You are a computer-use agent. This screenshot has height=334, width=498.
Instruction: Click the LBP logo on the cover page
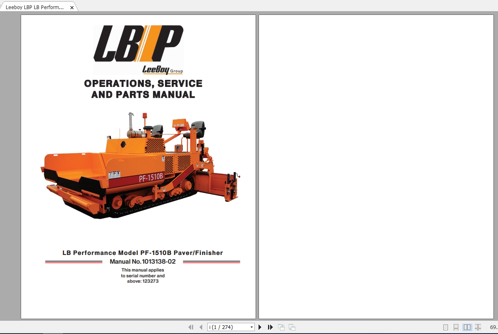139,43
